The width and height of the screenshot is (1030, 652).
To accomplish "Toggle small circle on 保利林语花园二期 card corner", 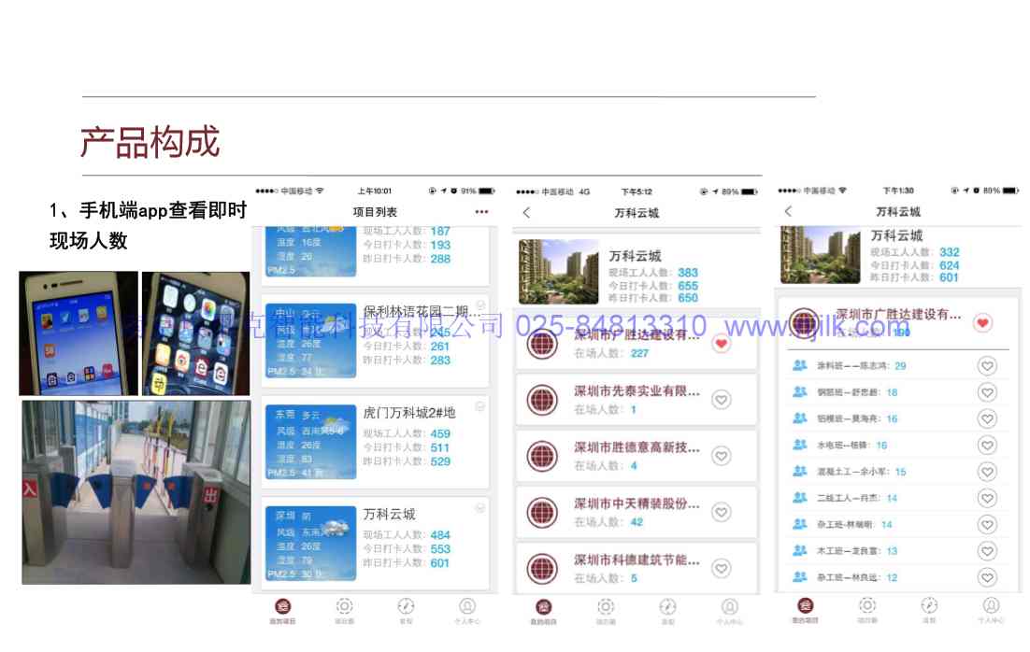I will tap(480, 305).
